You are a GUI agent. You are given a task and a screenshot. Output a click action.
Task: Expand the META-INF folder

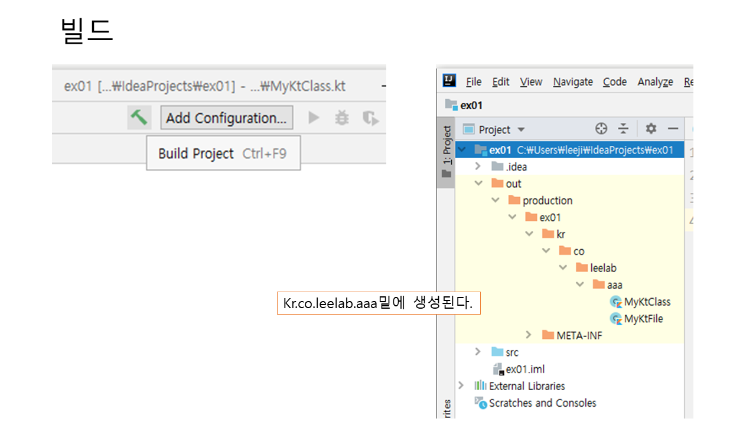point(529,335)
